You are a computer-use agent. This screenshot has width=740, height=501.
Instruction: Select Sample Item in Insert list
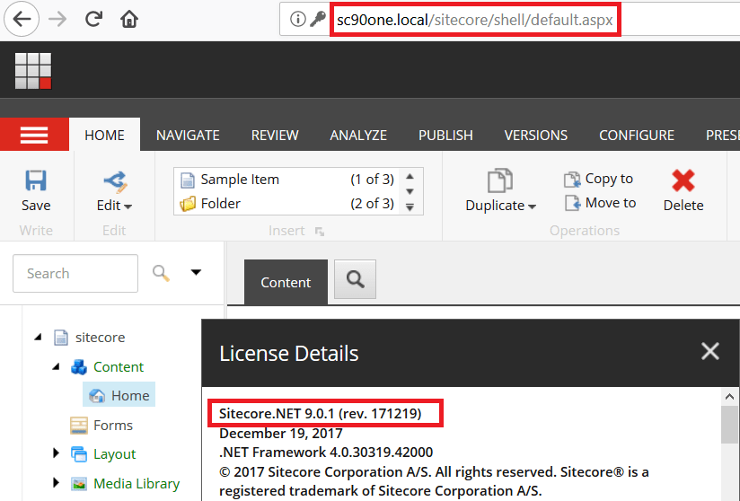pyautogui.click(x=239, y=179)
